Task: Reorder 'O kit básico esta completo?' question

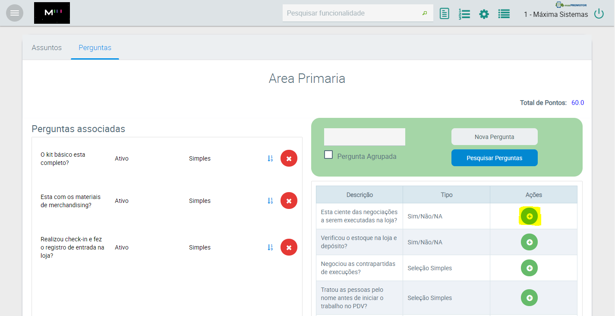Action: [270, 158]
